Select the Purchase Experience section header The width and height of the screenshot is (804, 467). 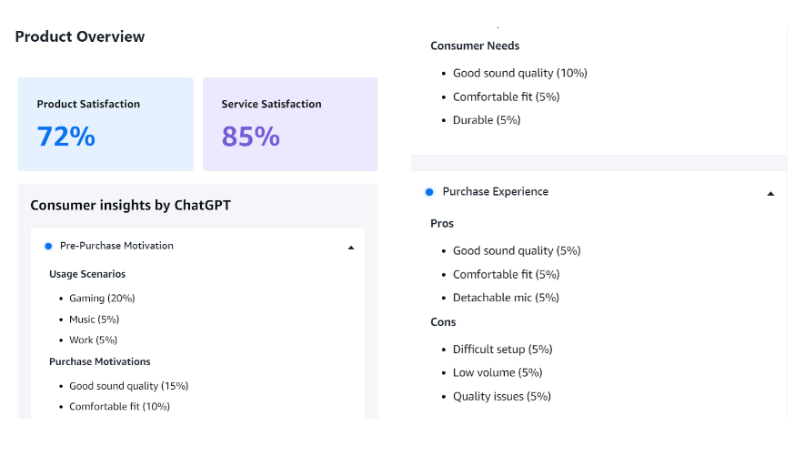point(495,192)
